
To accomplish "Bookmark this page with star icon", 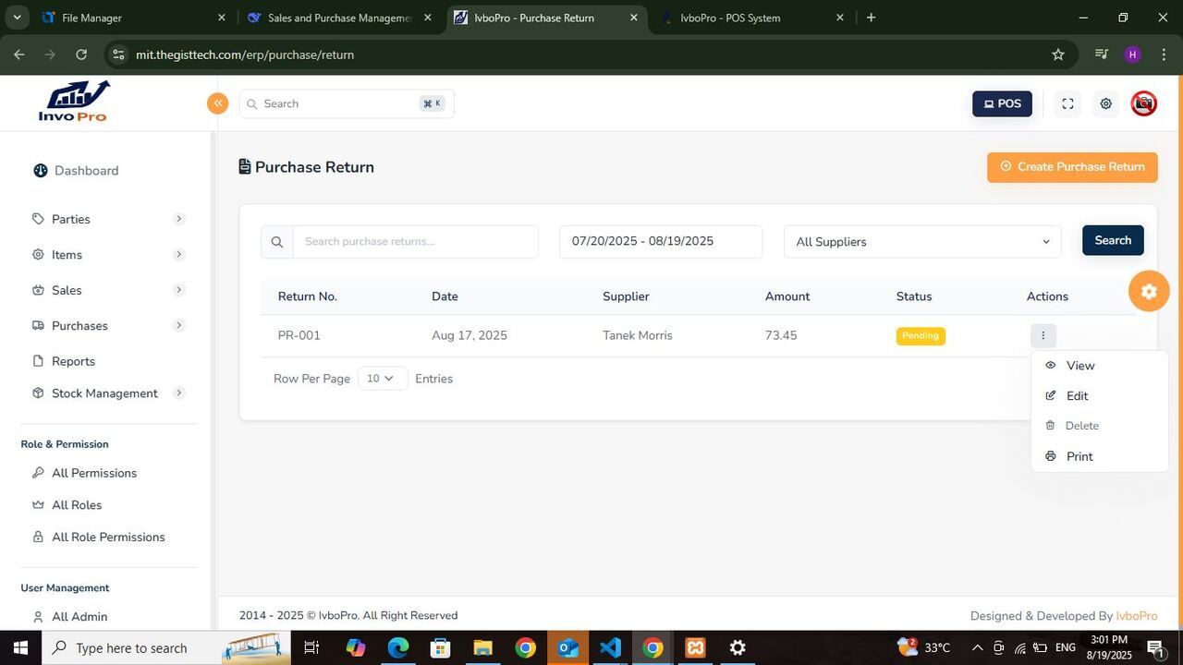I will point(1058,54).
